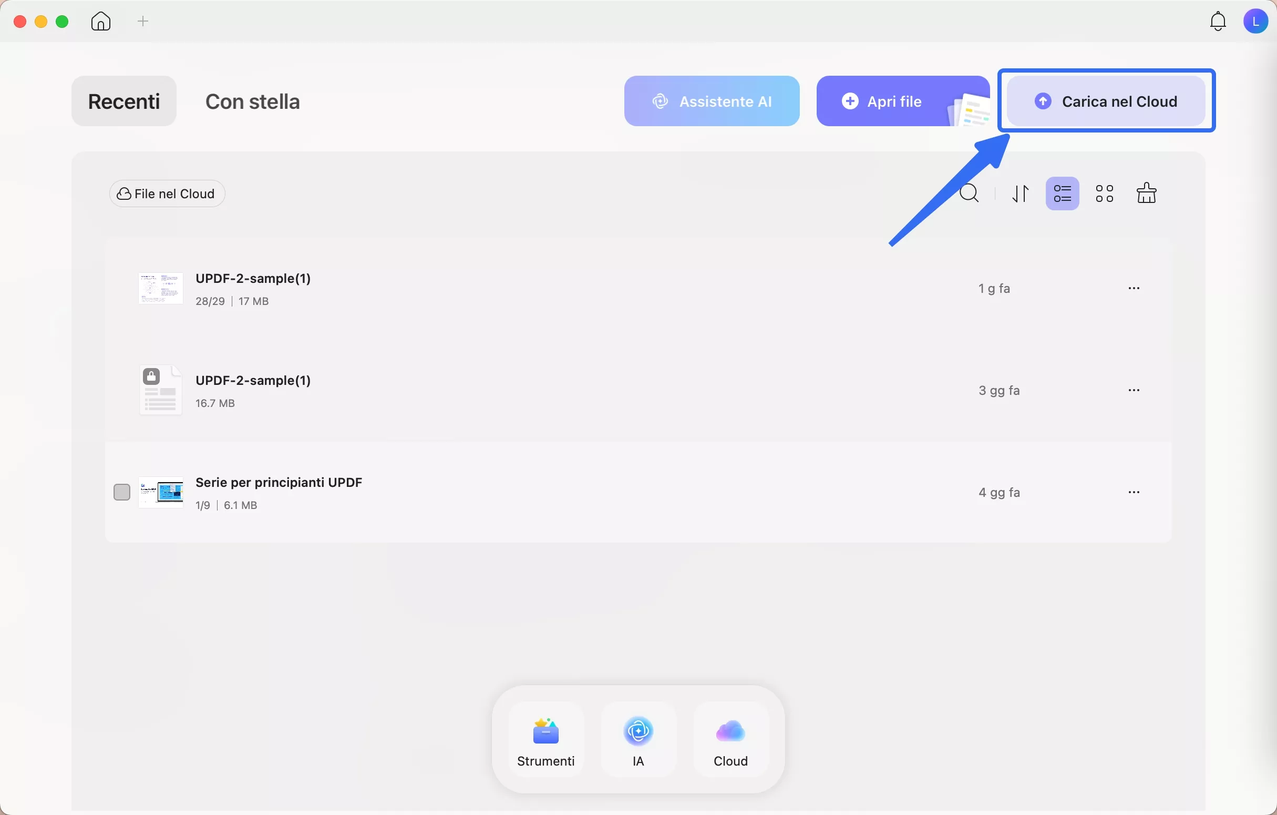Open Cloud from the bottom dock
Screen dimensions: 1277x815
[730, 740]
